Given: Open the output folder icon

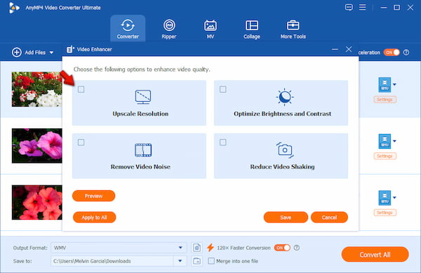Looking at the screenshot, I should tap(196, 261).
